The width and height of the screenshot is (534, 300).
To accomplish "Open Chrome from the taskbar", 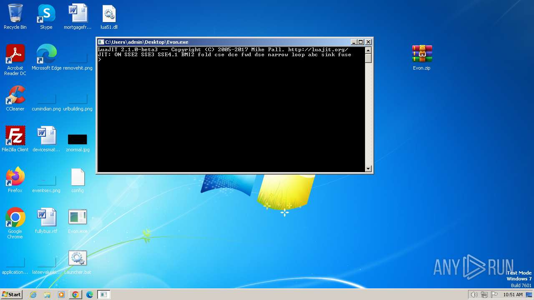I will coord(75,295).
